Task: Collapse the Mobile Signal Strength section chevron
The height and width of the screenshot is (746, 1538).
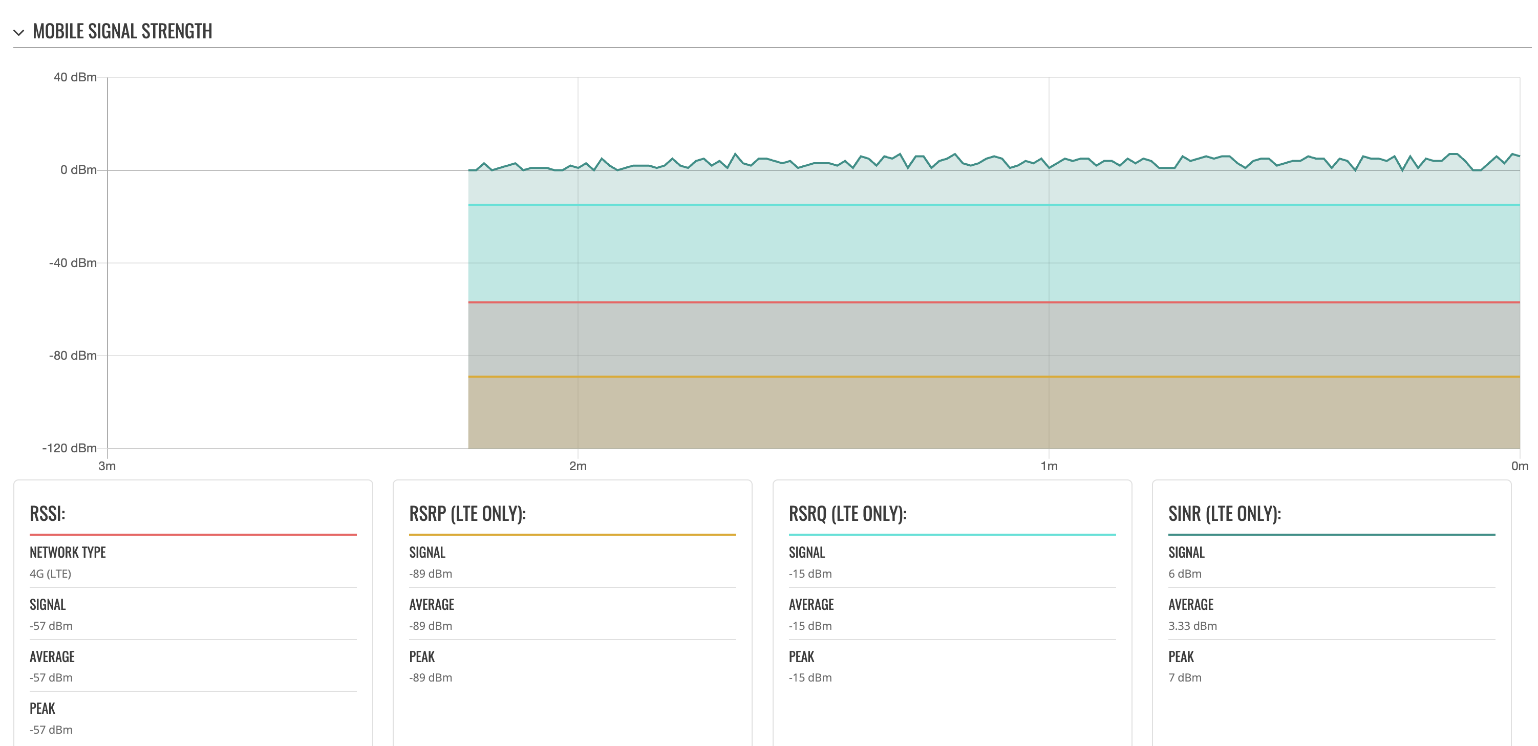Action: 19,32
